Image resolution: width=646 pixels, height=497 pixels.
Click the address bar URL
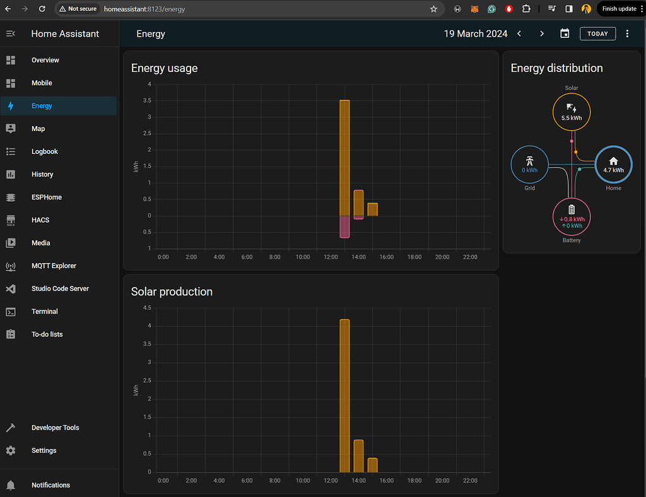[144, 9]
